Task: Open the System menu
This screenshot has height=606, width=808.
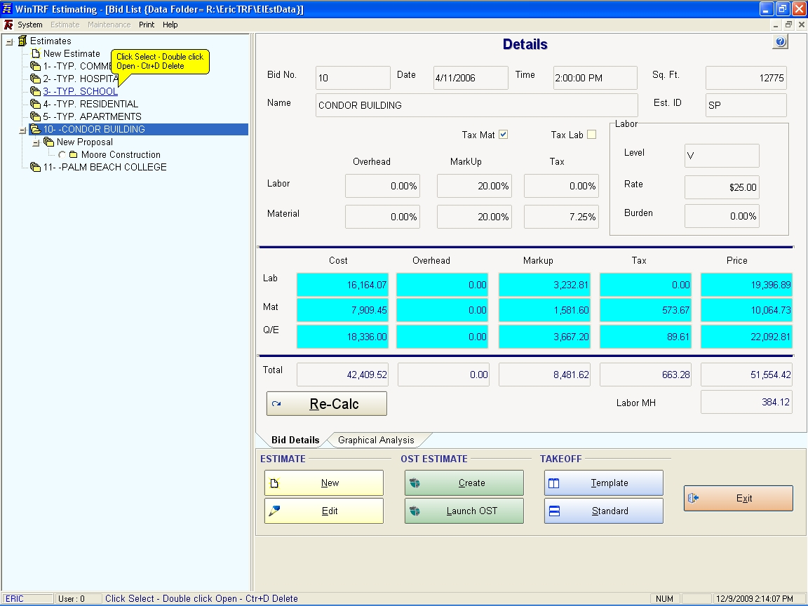Action: tap(30, 25)
